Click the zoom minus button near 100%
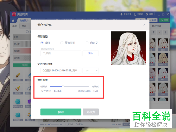This screenshot has width=176, height=132. click(x=46, y=124)
